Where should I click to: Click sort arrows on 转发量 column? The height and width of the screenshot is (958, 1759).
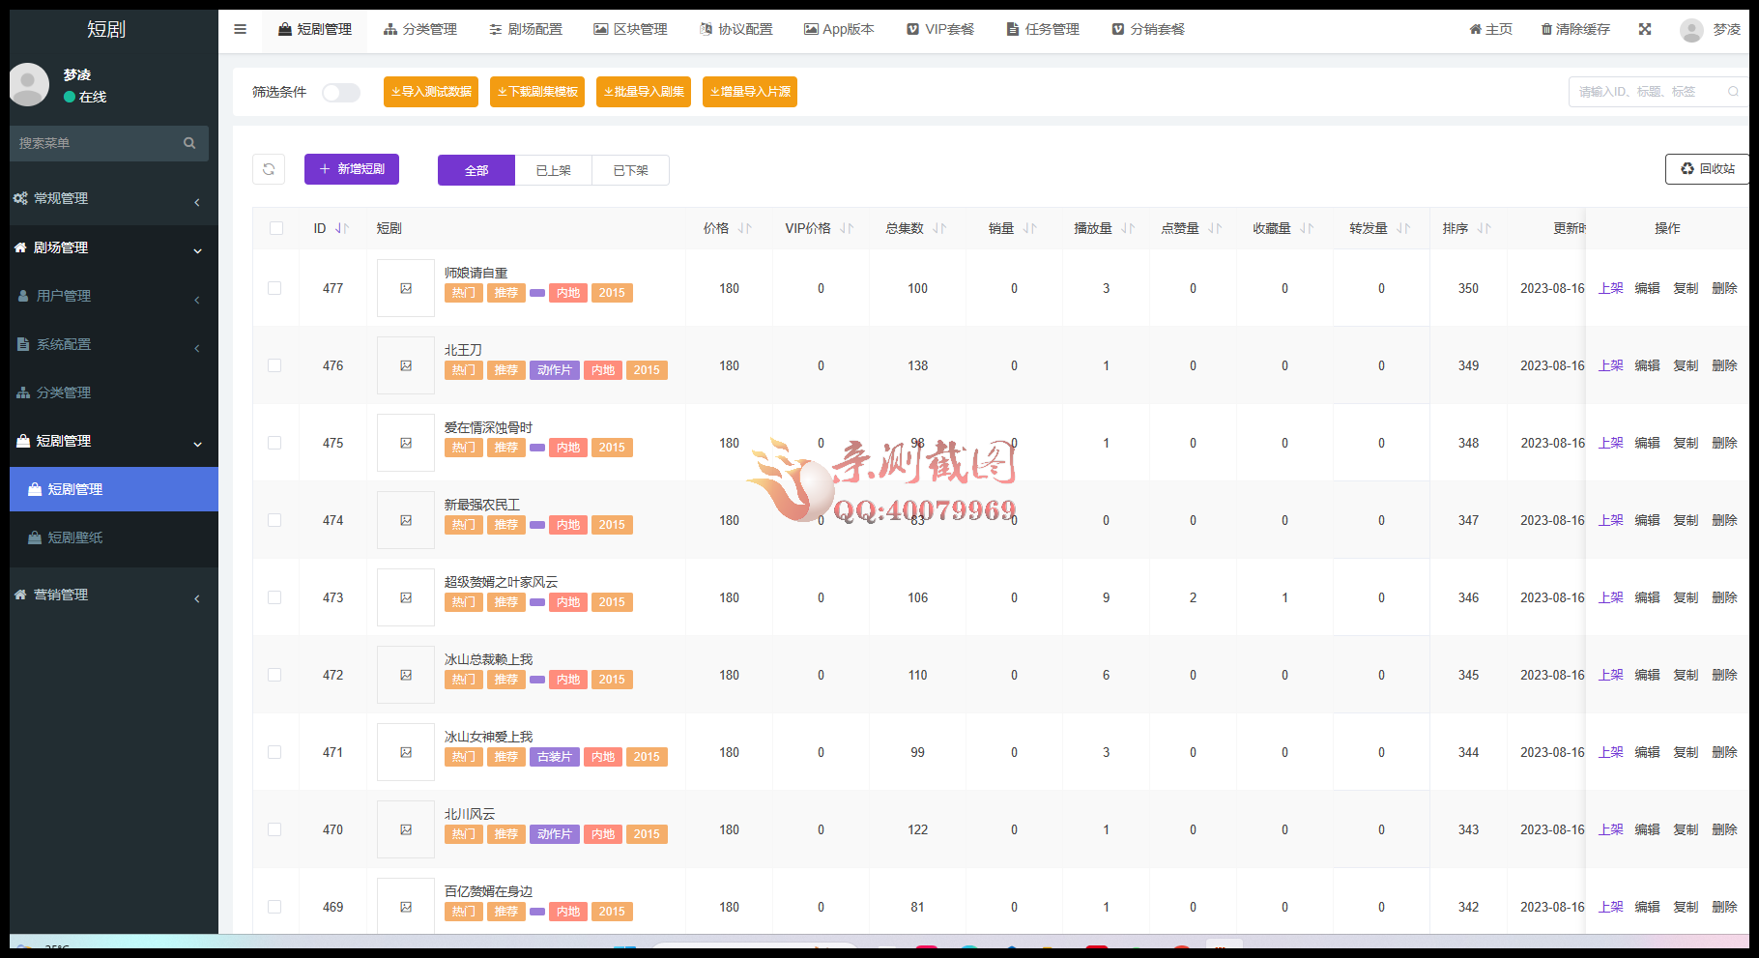pos(1403,228)
